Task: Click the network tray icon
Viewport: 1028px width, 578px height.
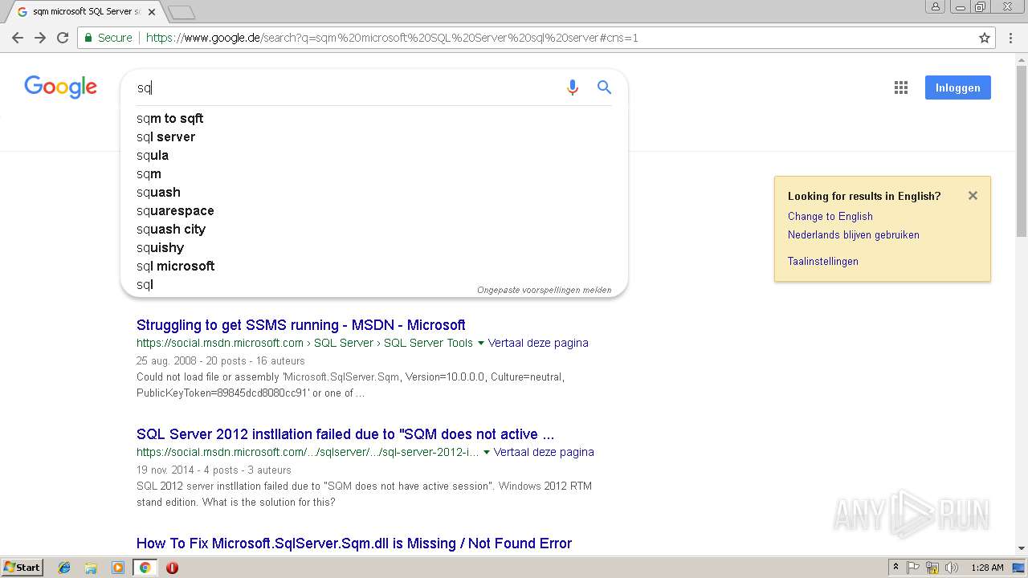Action: 932,568
